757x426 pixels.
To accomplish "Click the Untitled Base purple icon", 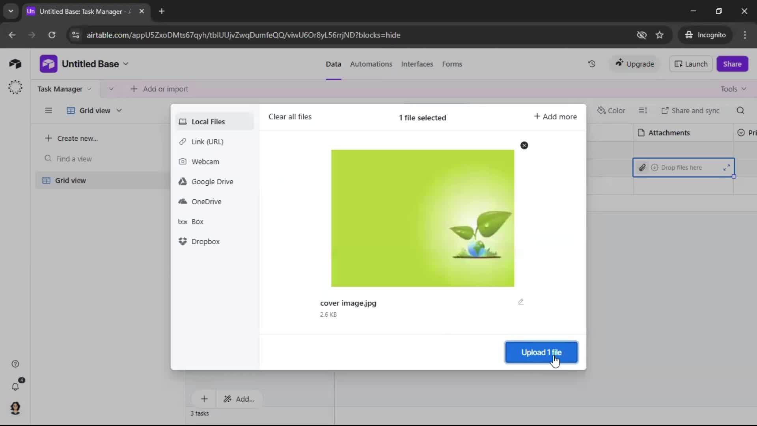I will point(48,64).
